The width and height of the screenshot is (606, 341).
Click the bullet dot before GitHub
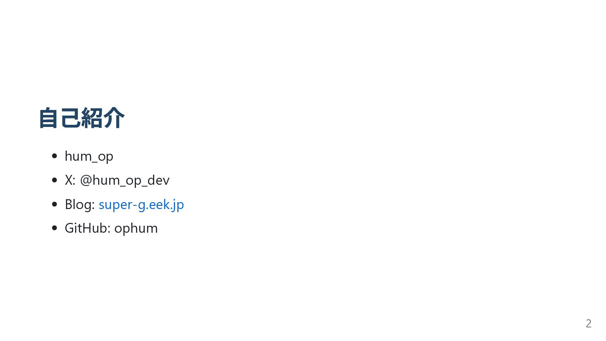tap(54, 228)
